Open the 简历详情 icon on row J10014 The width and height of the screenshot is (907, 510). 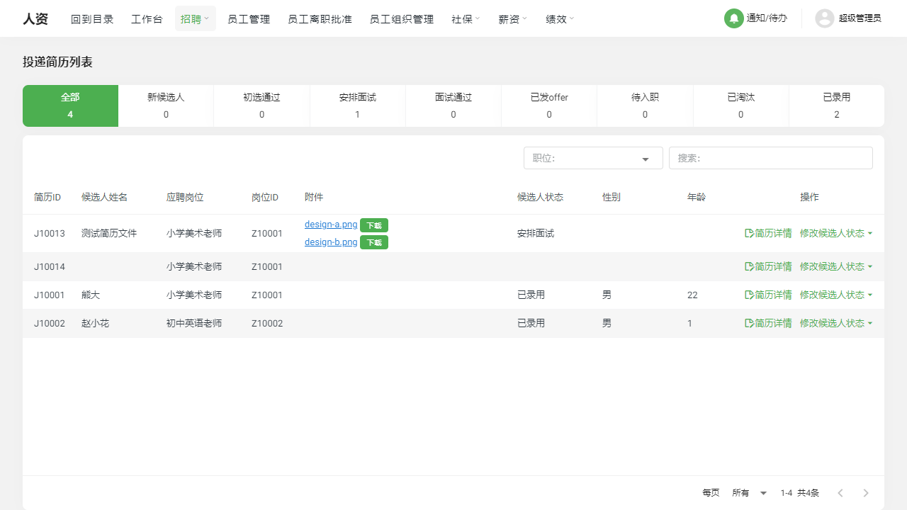pos(748,266)
